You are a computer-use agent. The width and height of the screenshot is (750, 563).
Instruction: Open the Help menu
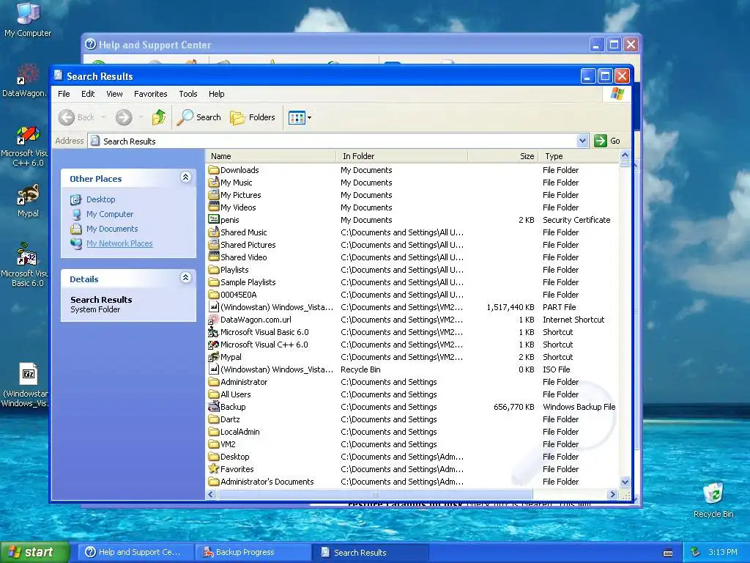pyautogui.click(x=216, y=94)
